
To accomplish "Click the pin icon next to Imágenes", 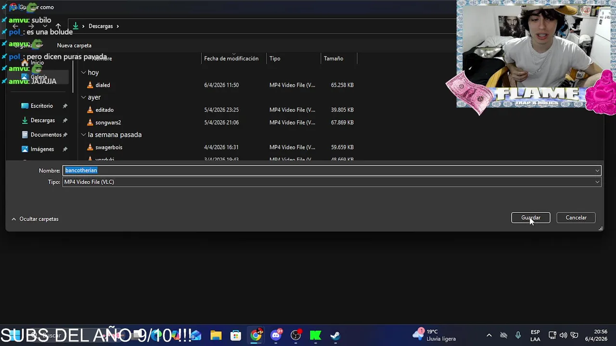I will click(65, 149).
